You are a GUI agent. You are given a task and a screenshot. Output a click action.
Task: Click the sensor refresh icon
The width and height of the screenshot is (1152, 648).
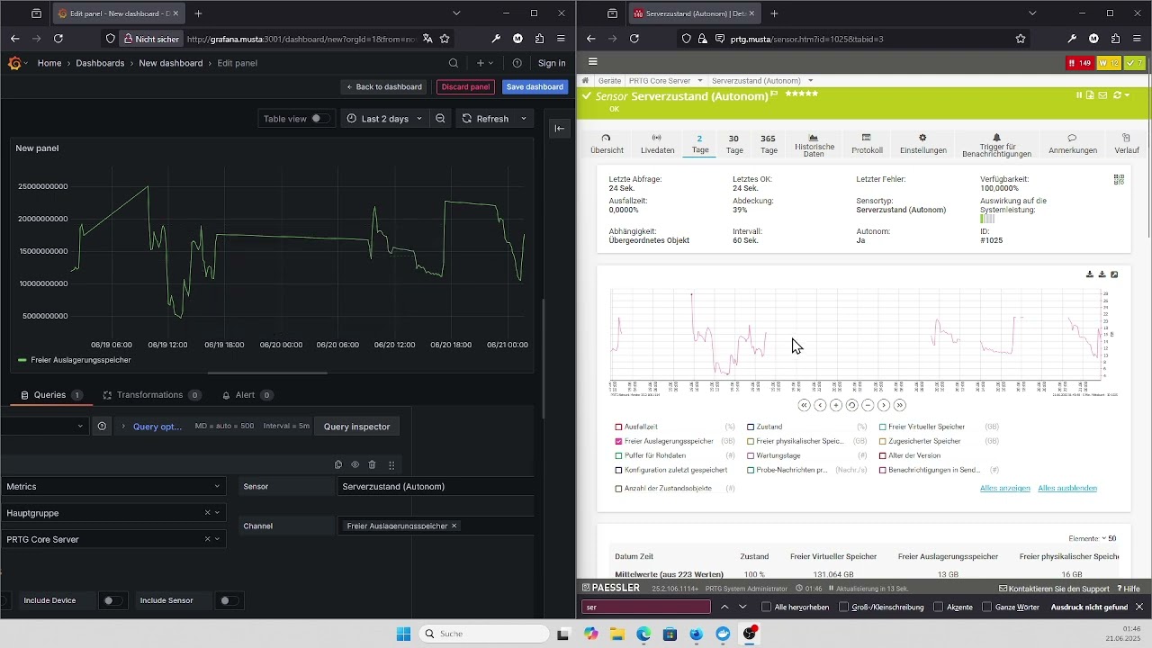tap(1118, 95)
